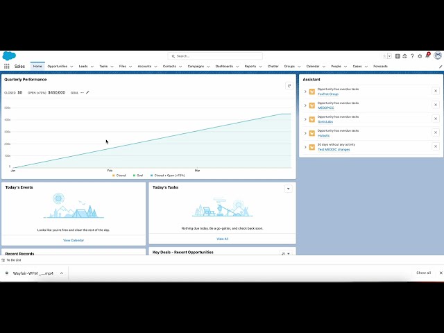Viewport: 444px width, 333px height.
Task: Toggle the Goal legend series
Action: [x=138, y=176]
